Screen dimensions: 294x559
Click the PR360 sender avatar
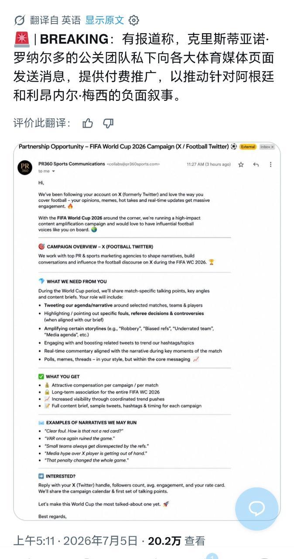tap(25, 168)
